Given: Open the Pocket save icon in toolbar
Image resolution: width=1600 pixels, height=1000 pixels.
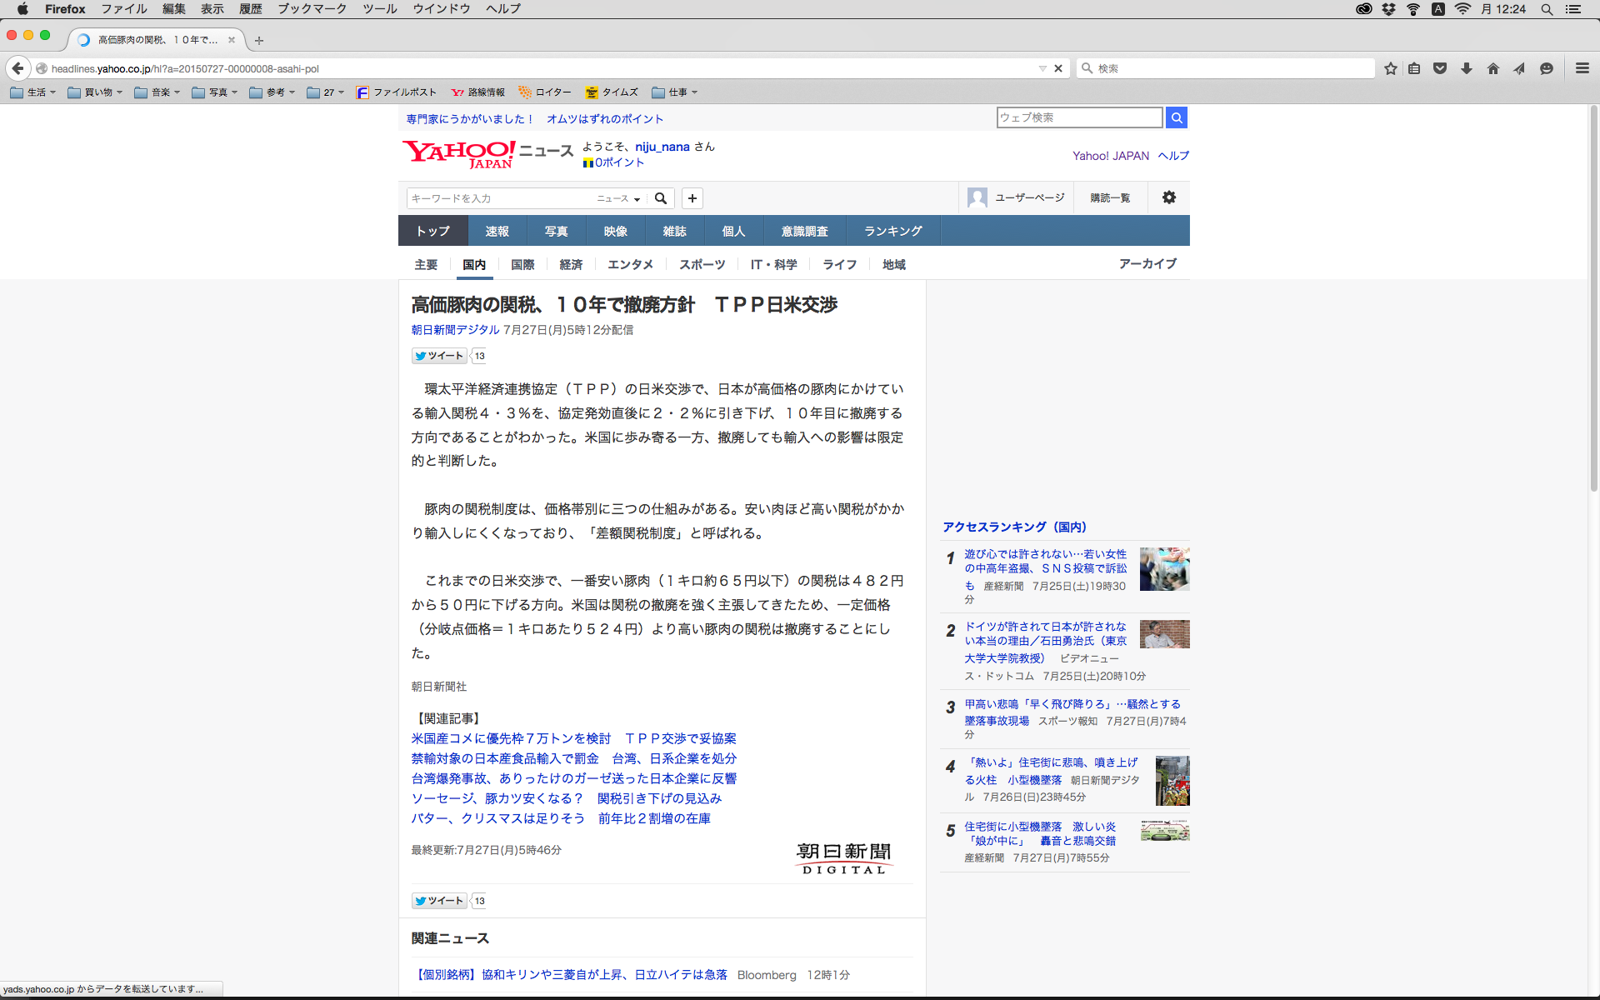Looking at the screenshot, I should [1440, 68].
